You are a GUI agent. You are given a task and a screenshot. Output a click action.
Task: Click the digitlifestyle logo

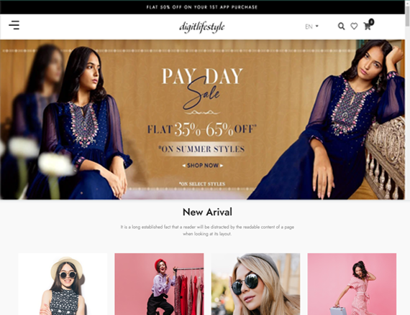tap(202, 27)
